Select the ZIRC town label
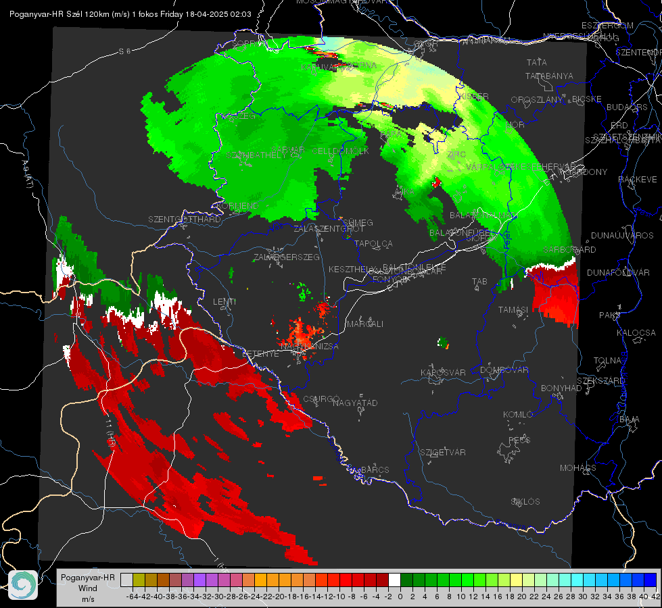662x608 pixels. tap(456, 155)
